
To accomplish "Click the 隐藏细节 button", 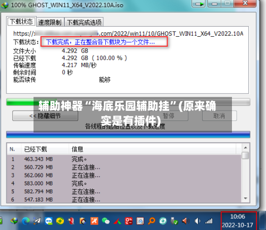I will pos(45,116).
